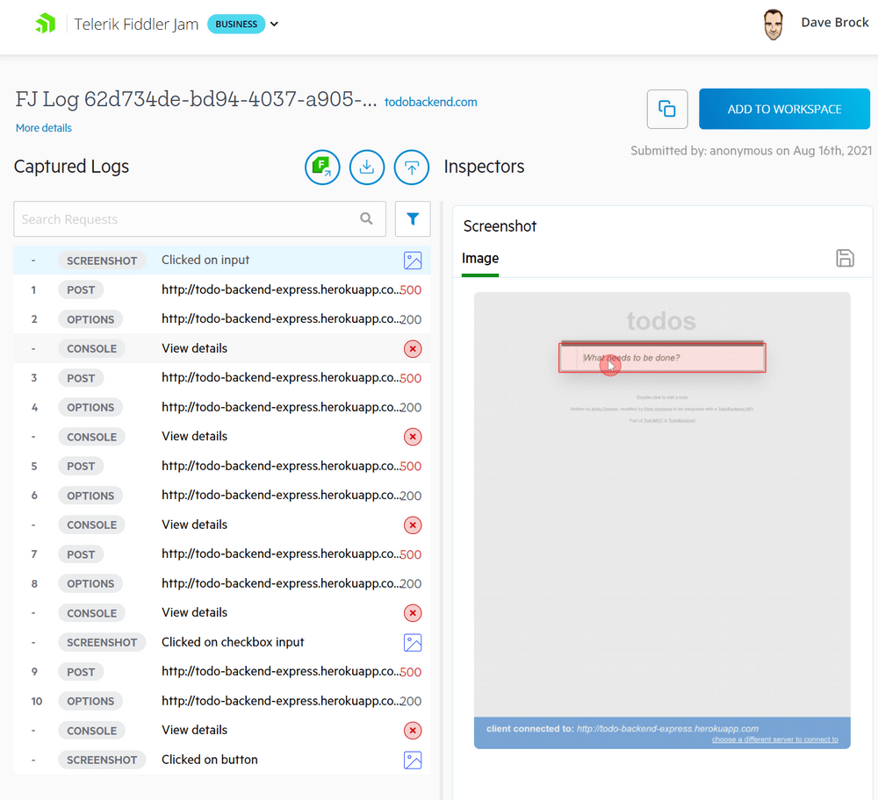Screen dimensions: 878x800
Task: Click the red error icon below request 4
Action: [x=413, y=436]
